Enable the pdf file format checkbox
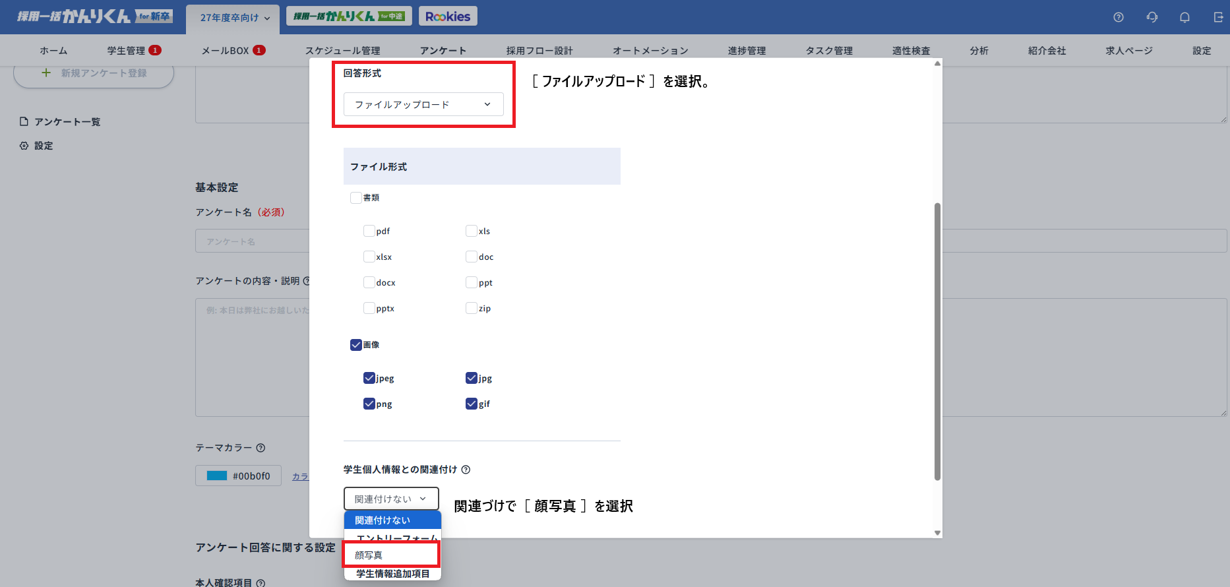This screenshot has height=587, width=1230. [369, 231]
